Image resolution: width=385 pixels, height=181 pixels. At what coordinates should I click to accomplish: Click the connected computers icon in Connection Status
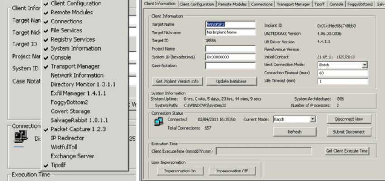pos(159,122)
